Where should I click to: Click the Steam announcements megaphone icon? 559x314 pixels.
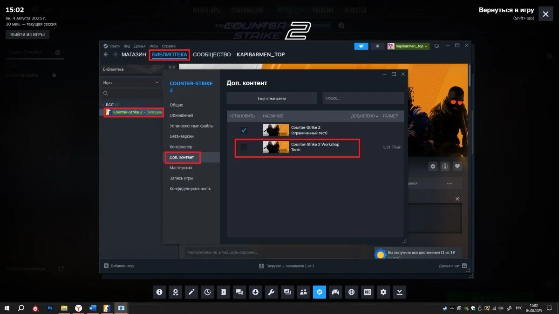point(361,46)
